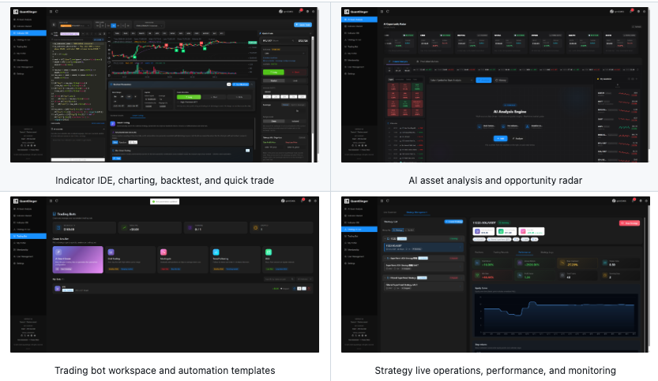The image size is (658, 381).
Task: Click the purple AI card in Trading bot screenshot
Action: tap(77, 260)
